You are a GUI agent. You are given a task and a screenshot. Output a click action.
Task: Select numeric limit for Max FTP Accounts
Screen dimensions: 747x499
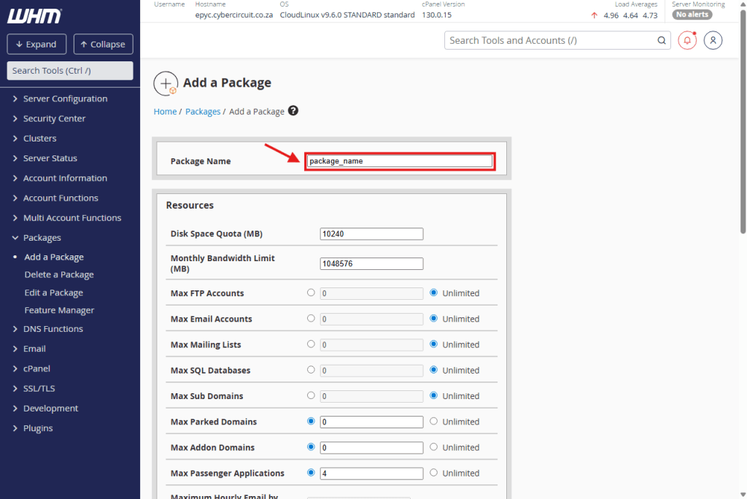point(311,293)
